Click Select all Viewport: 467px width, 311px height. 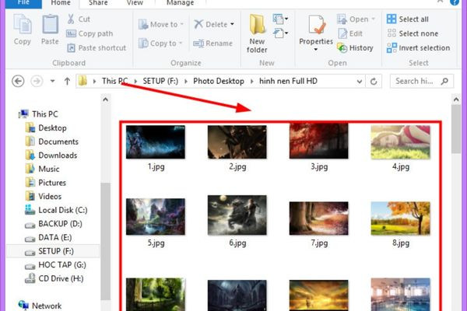(x=407, y=19)
